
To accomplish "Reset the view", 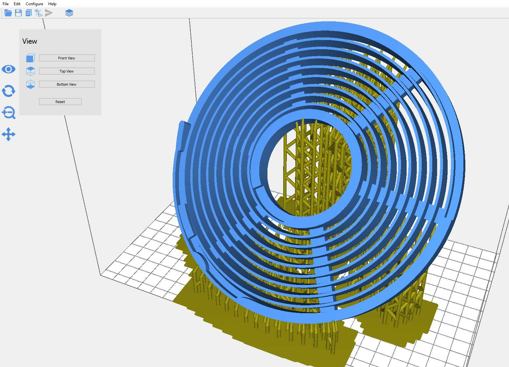I will click(x=60, y=102).
